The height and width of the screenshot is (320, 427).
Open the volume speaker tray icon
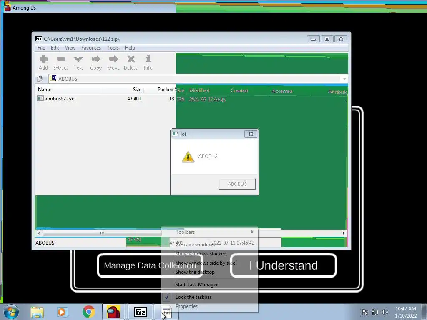384,312
